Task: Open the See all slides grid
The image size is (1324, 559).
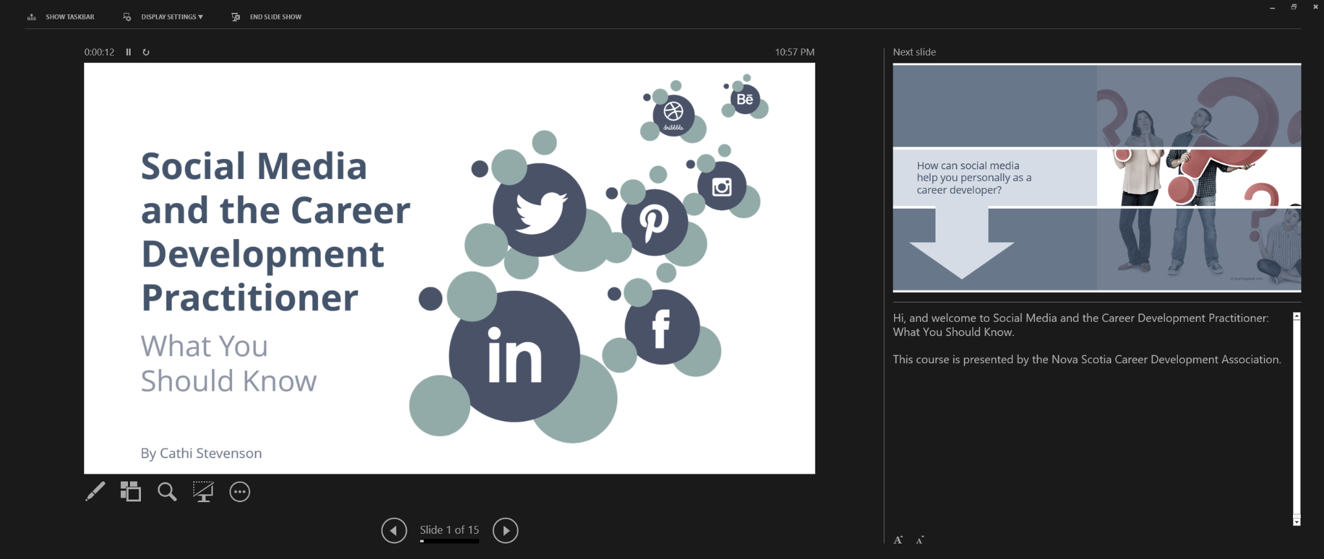Action: point(131,492)
